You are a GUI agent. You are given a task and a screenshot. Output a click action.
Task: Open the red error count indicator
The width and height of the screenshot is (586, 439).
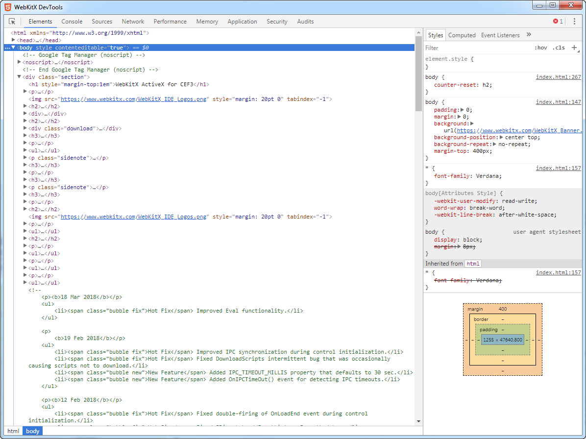tap(558, 21)
